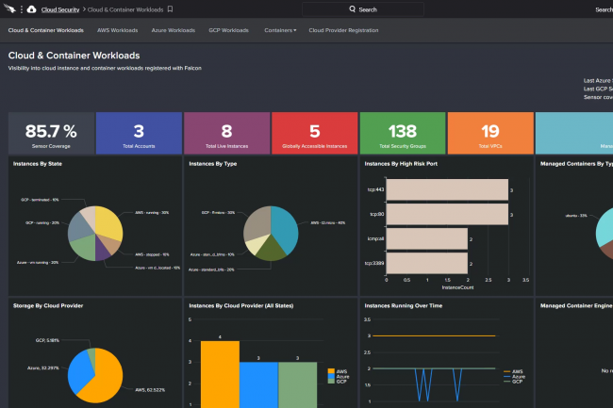Click the 85.7% Sensor Coverage tile
This screenshot has height=408, width=613.
51,133
